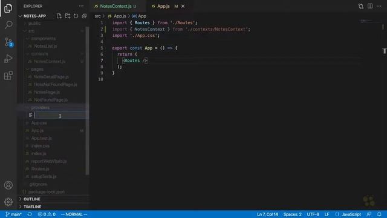
Task: Open editor more actions ellipsis
Action: click(379, 6)
